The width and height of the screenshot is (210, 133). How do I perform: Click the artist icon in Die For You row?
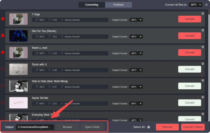tap(62, 36)
